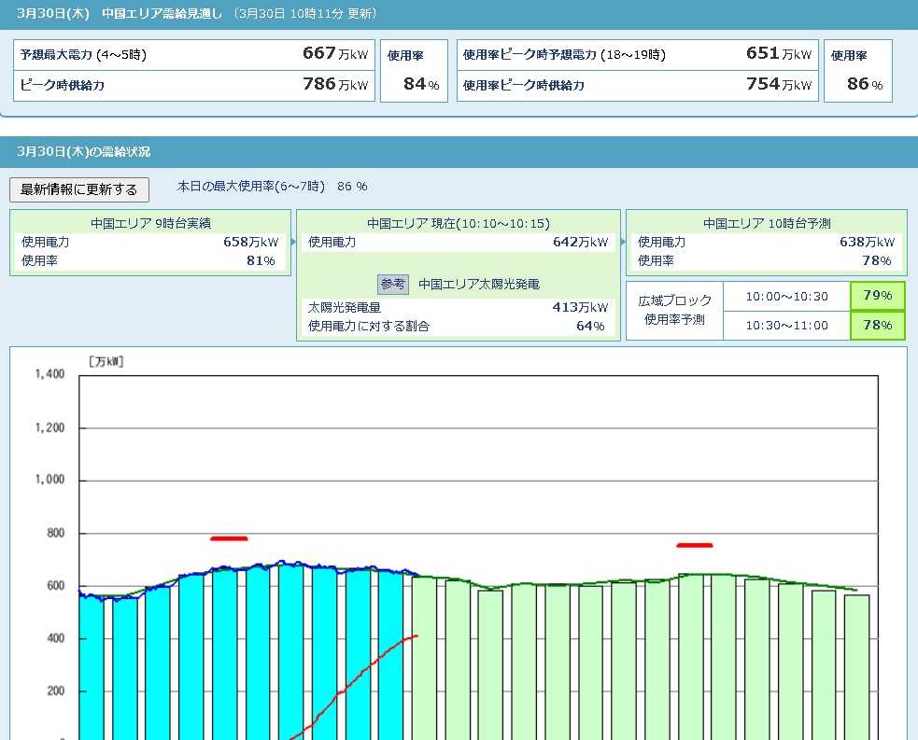Click the 3月30日(木)の需給状況 section header
918x740 pixels.
point(84,151)
